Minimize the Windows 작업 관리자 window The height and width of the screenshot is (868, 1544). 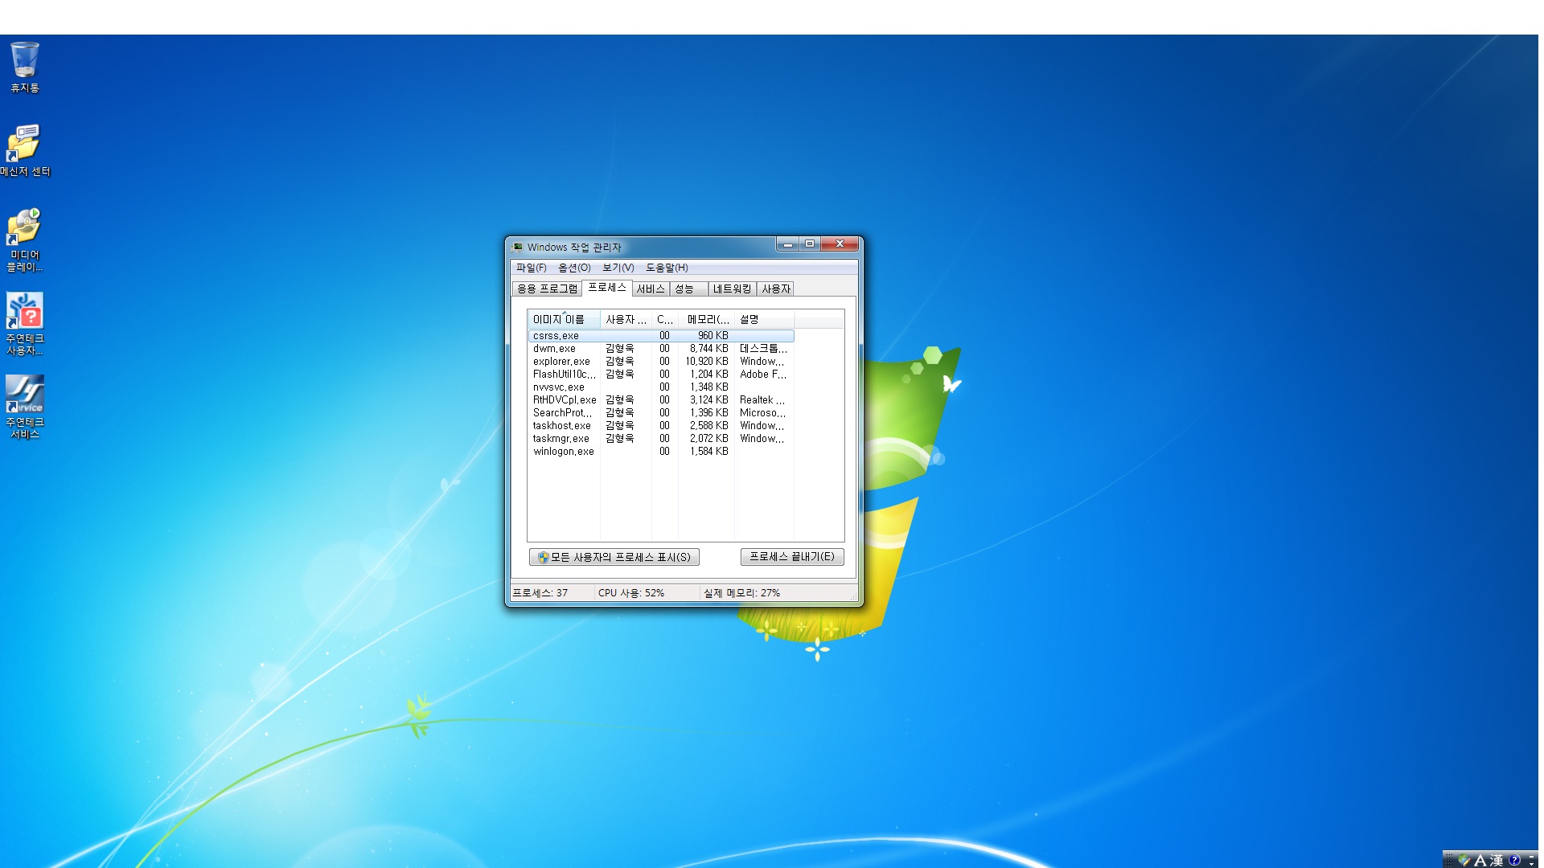coord(788,244)
